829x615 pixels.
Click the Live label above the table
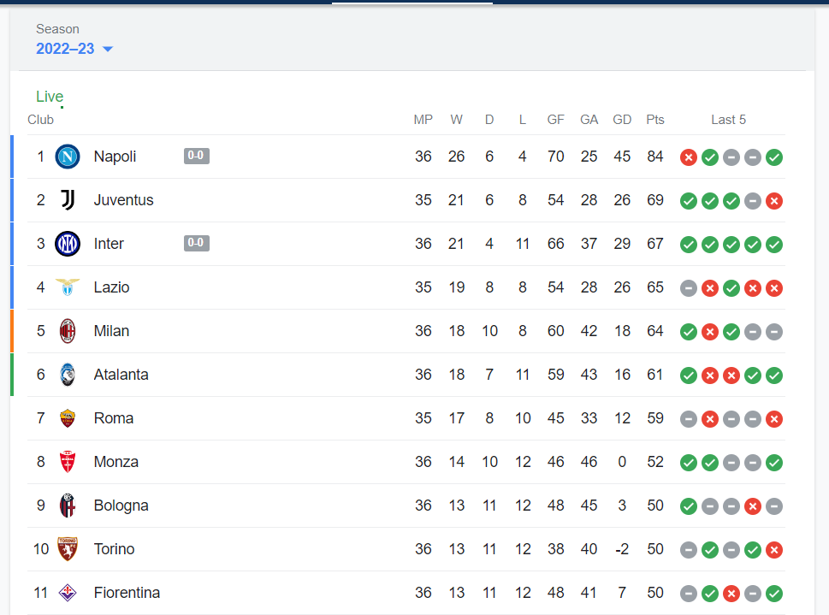pyautogui.click(x=50, y=97)
